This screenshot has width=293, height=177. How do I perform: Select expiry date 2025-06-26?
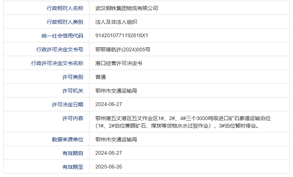point(108,167)
